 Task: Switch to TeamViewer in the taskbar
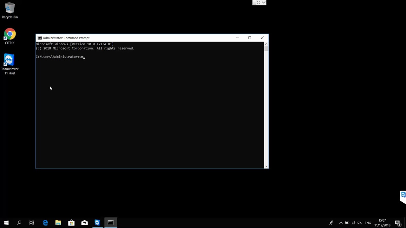point(97,223)
